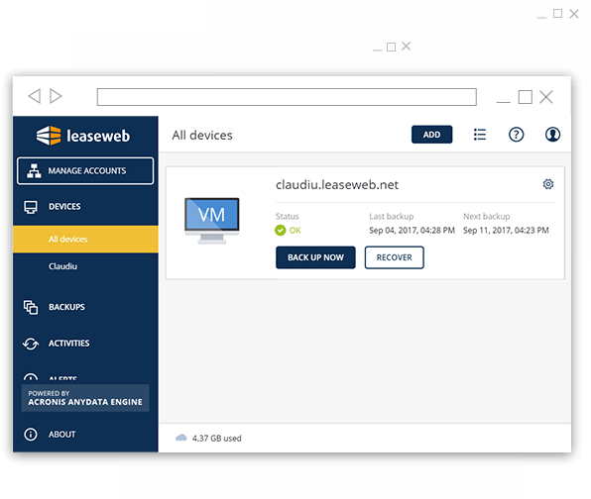Viewport: 591px width, 499px height.
Task: Open the help question mark icon
Action: tap(516, 135)
